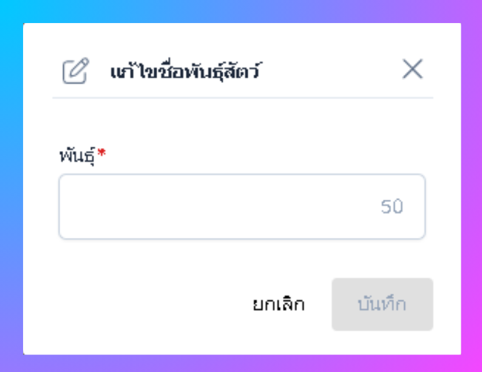The width and height of the screenshot is (482, 372).
Task: Place cursor in the empty breed input
Action: [219, 207]
